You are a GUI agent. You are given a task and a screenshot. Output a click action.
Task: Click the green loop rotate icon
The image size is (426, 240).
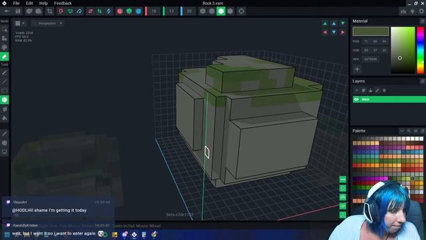pos(70,11)
